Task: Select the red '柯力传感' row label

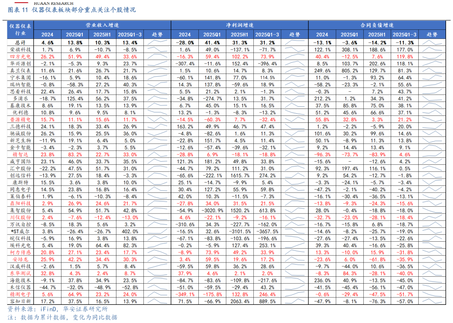Action: 20,253
